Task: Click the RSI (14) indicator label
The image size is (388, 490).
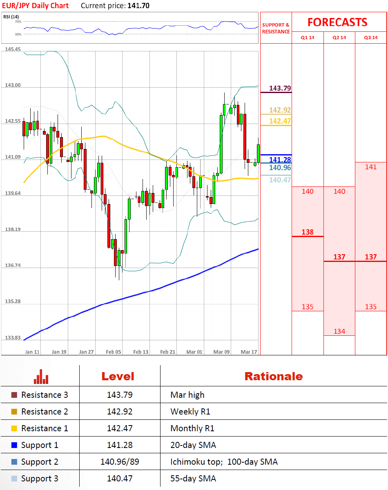Action: coord(11,16)
